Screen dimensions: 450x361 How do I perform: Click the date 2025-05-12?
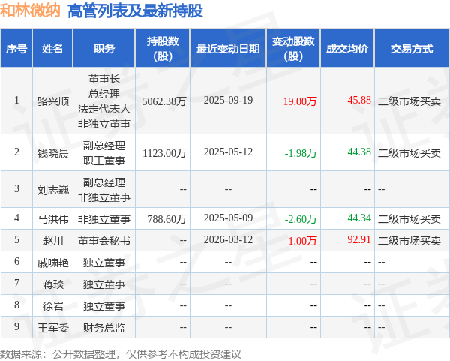229,152
